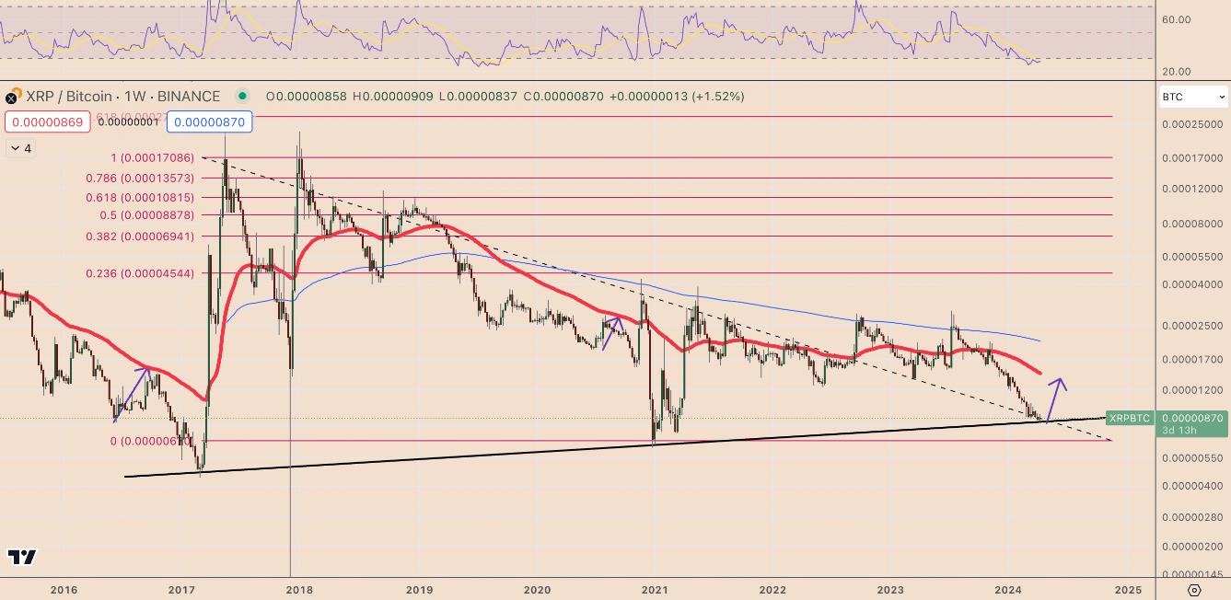The image size is (1231, 600).
Task: Click the 0.00000200 price scale label
Action: click(x=1191, y=547)
